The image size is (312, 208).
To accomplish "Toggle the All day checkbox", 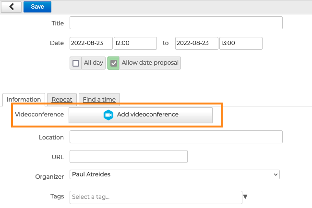I will pyautogui.click(x=76, y=63).
